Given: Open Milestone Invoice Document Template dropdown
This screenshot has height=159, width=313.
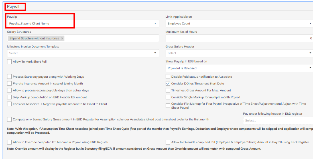Looking at the screenshot, I should (x=83, y=53).
